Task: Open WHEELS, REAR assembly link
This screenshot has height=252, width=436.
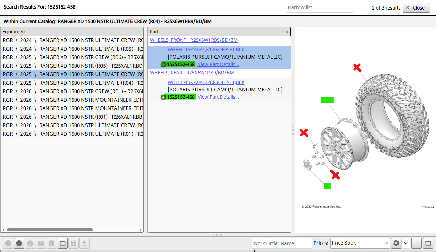Action: (192, 73)
